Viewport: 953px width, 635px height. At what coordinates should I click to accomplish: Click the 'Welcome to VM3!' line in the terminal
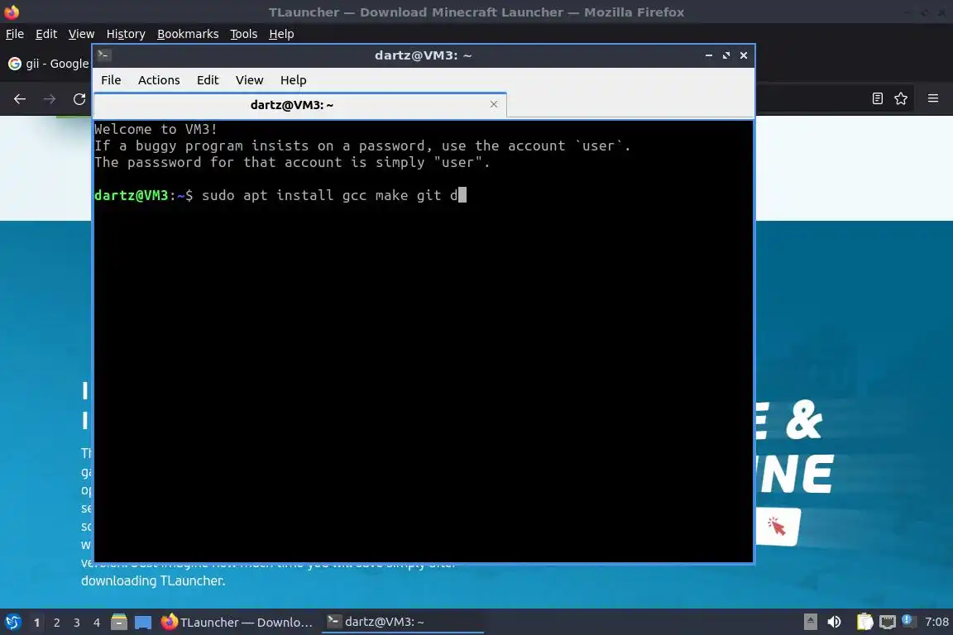(156, 129)
